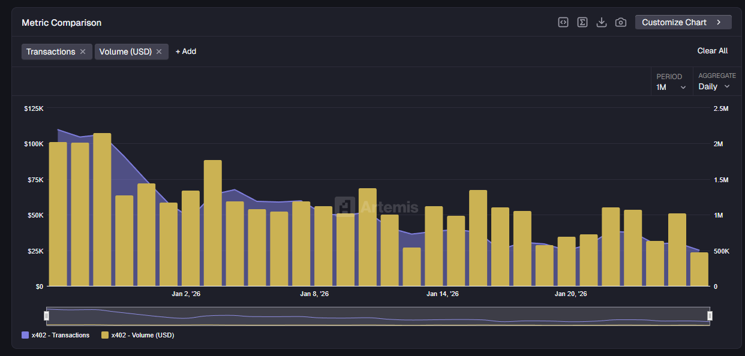Select the Volume (USD) metric chip
This screenshot has height=356, width=745.
click(131, 52)
